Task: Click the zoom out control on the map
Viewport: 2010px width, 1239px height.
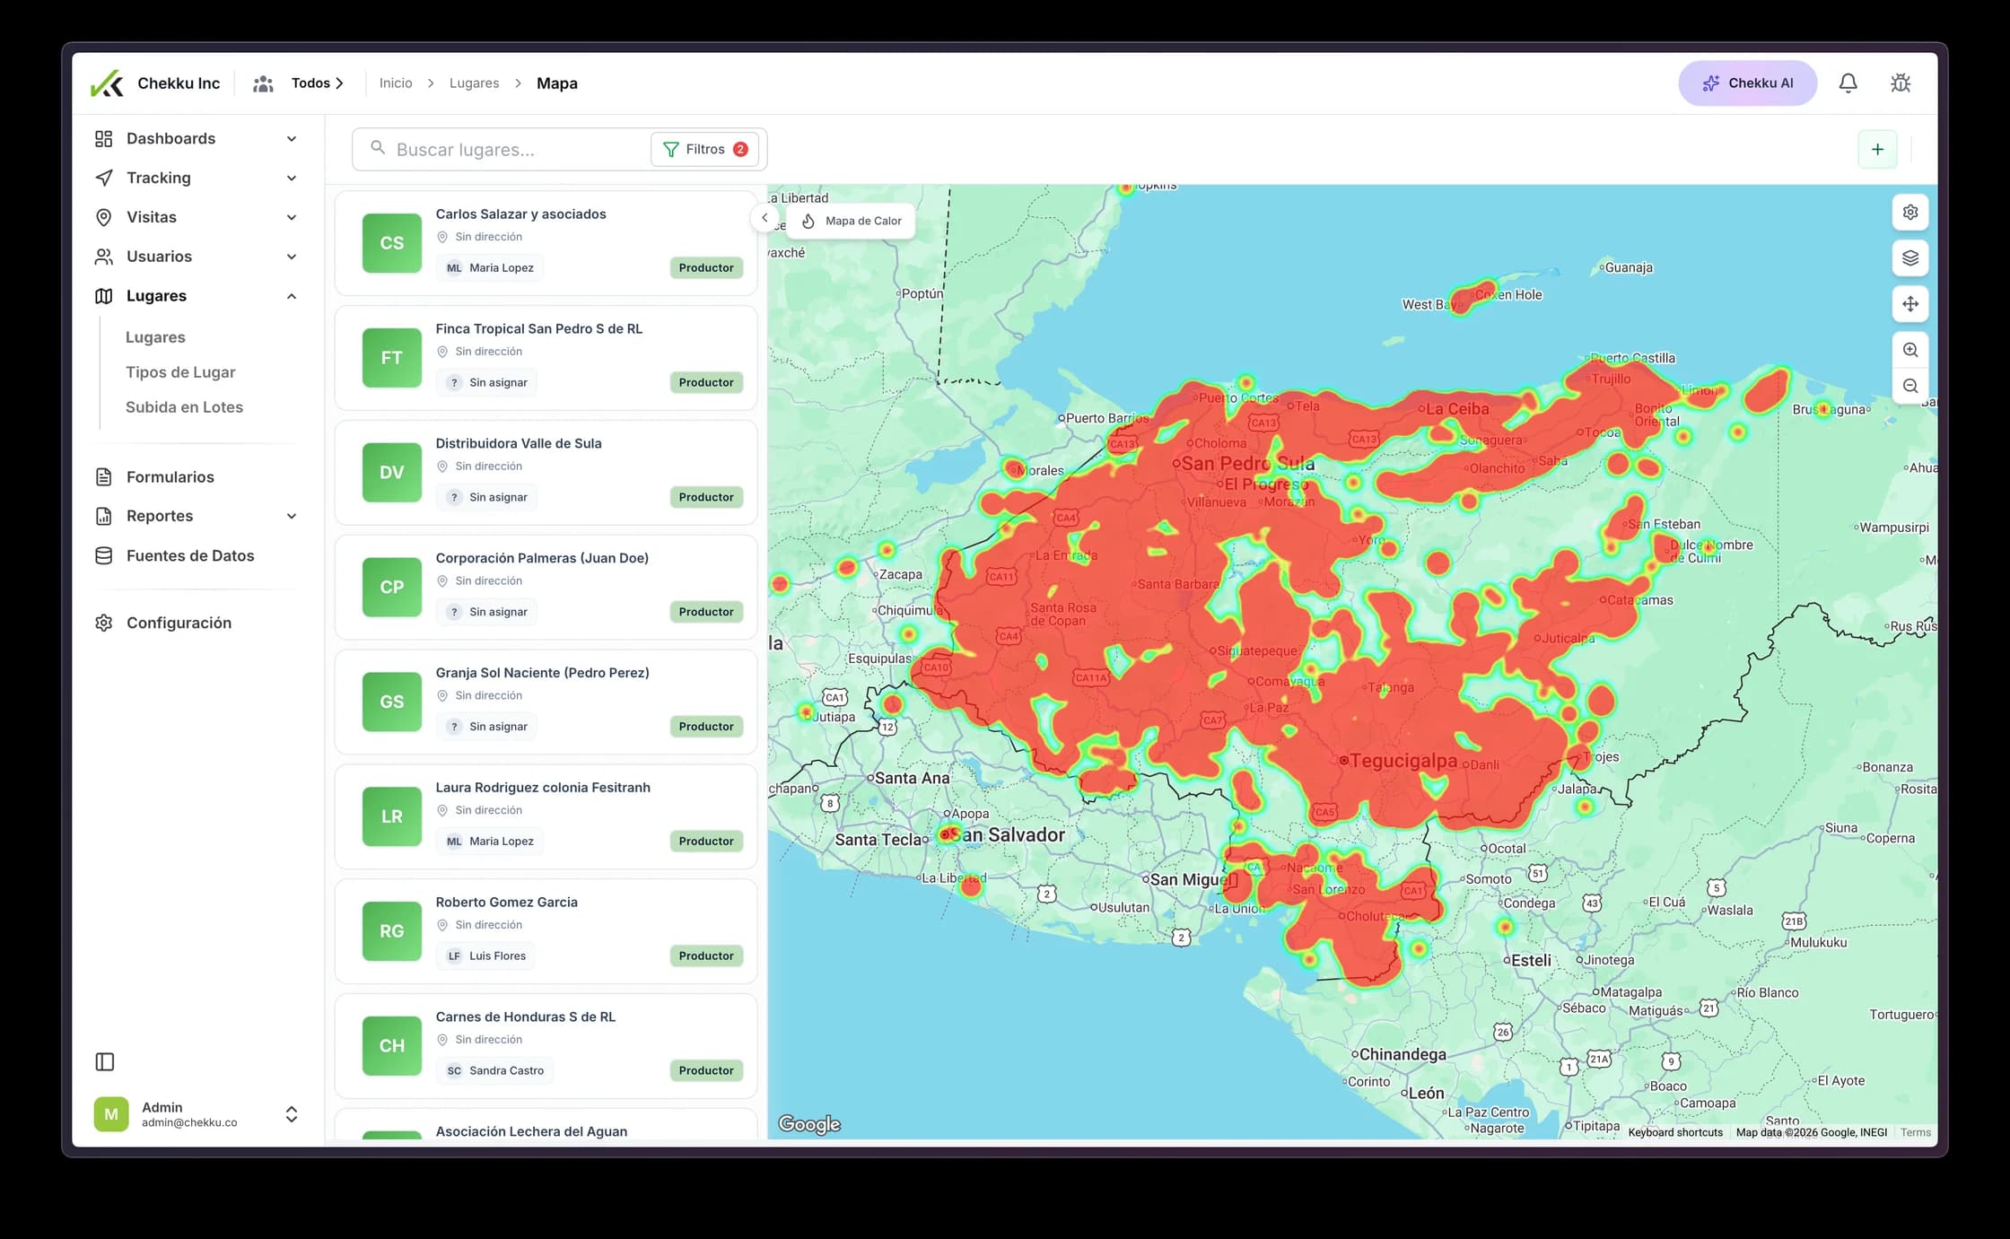Action: pos(1910,386)
